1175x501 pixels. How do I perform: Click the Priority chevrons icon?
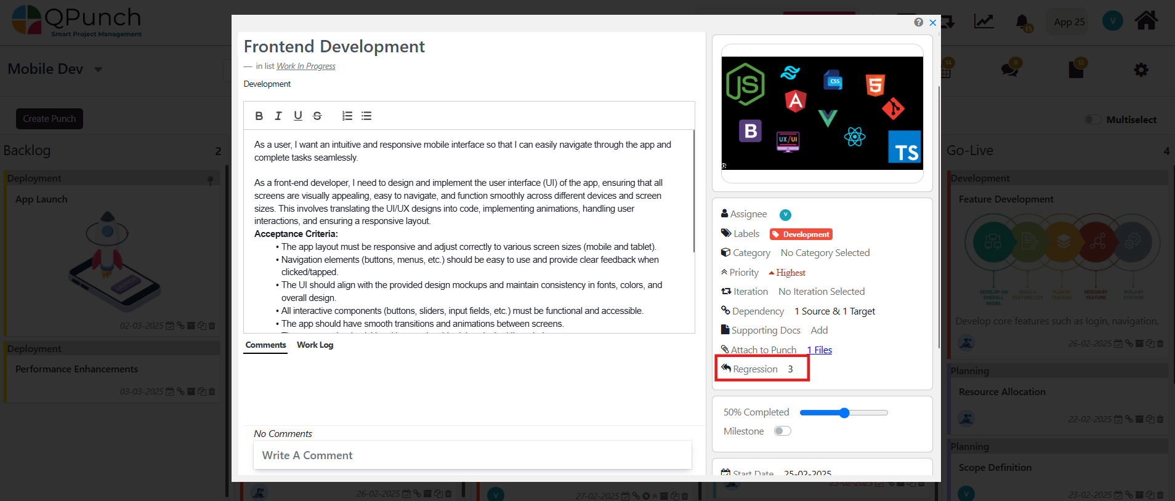pos(724,272)
